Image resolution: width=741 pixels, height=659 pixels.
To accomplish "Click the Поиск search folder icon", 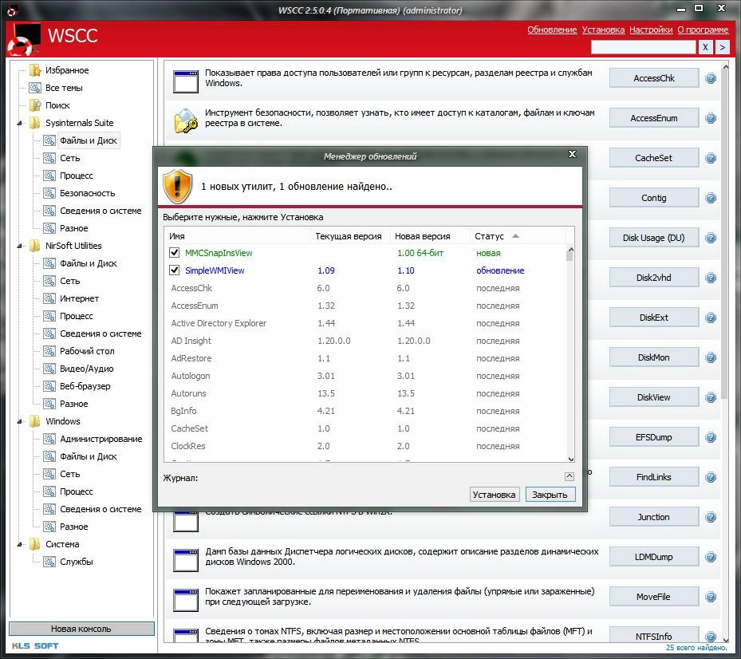I will 35,105.
